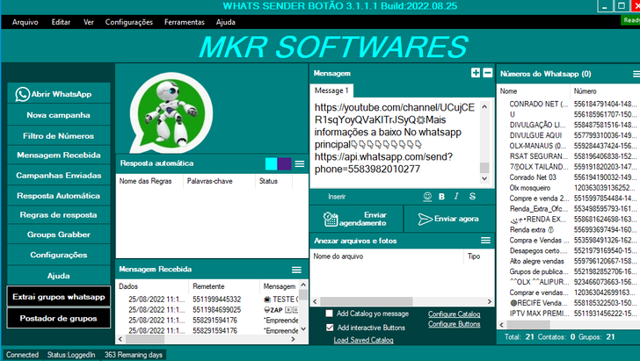
Task: Apply bold formatting to message
Action: click(x=441, y=197)
